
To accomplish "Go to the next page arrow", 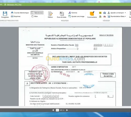I will 67,110.
